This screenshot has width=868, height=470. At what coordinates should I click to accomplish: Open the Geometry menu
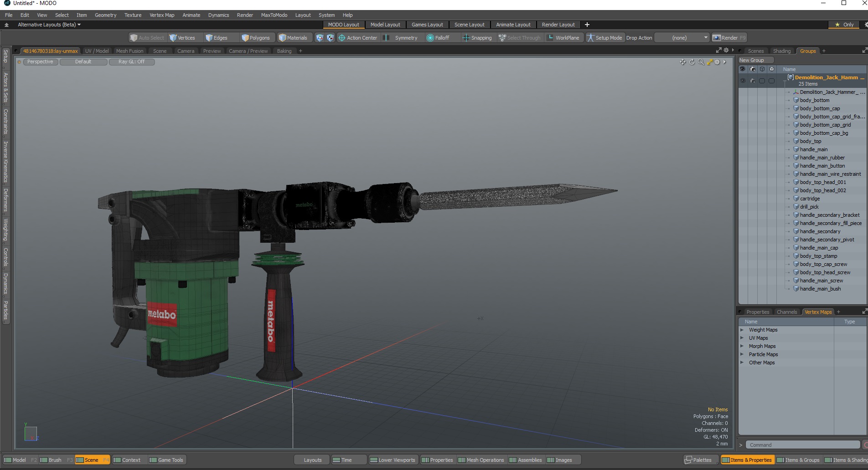(x=105, y=15)
